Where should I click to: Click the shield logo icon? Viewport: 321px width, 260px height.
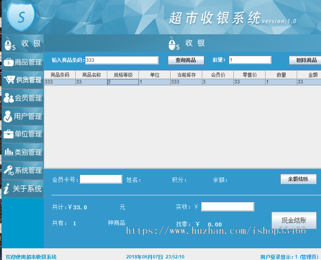[21, 16]
